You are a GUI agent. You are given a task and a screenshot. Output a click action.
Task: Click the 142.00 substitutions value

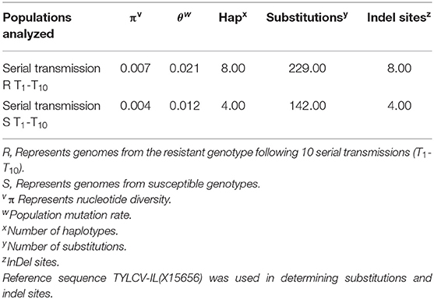[x=308, y=106]
